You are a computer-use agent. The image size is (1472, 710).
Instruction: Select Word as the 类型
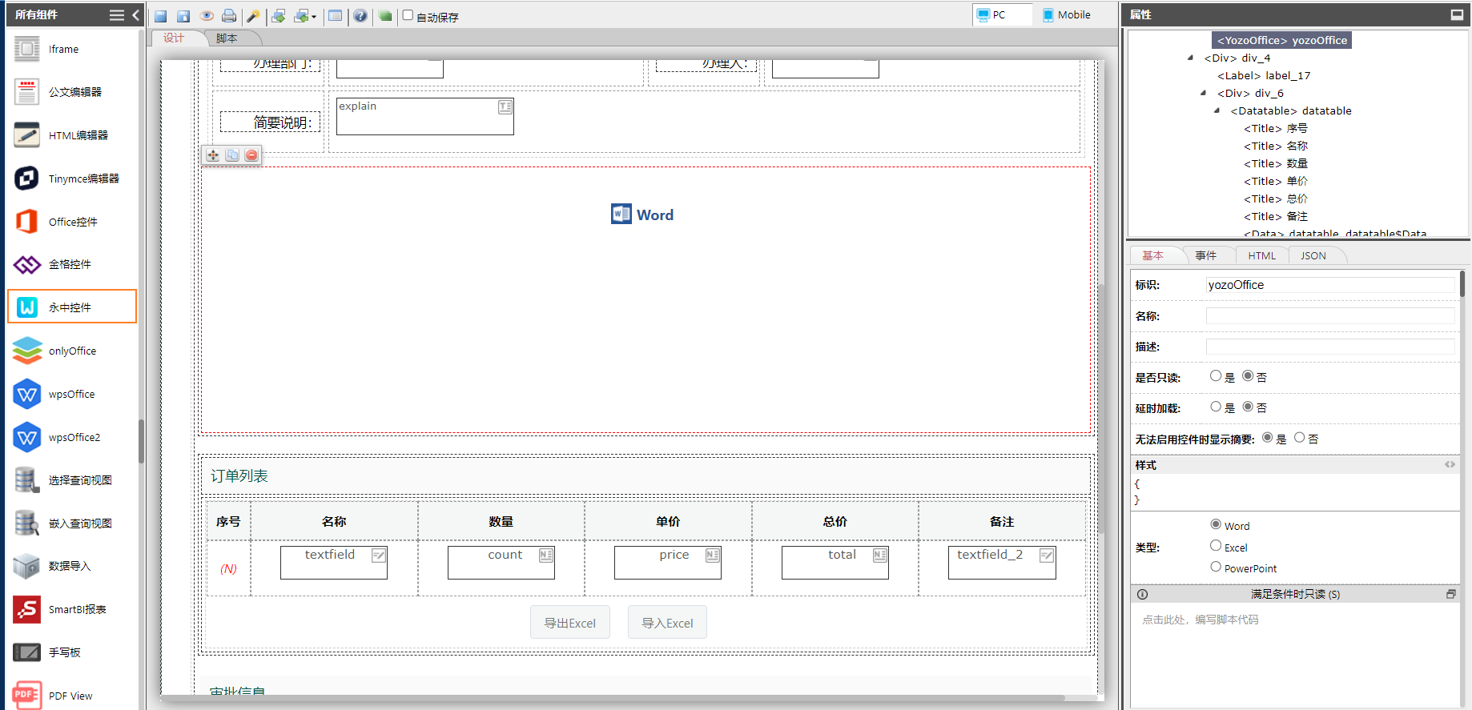[x=1216, y=524]
